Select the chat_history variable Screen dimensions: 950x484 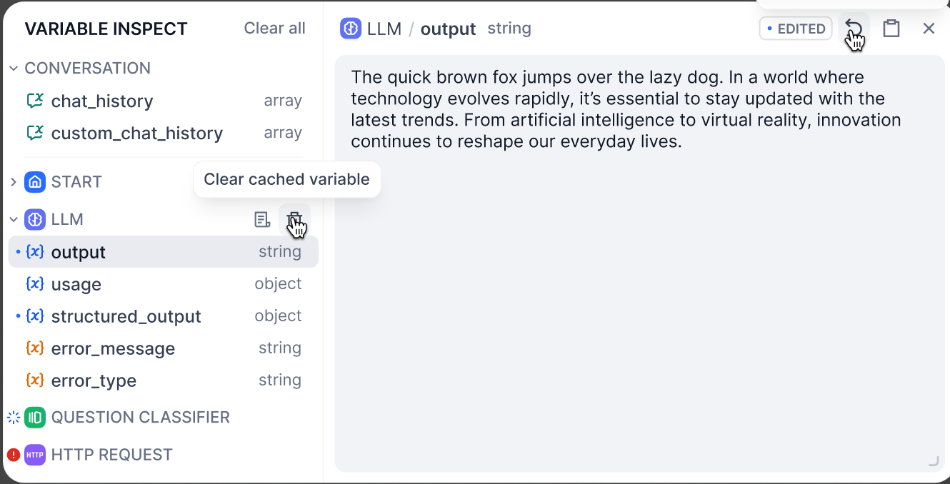[102, 101]
